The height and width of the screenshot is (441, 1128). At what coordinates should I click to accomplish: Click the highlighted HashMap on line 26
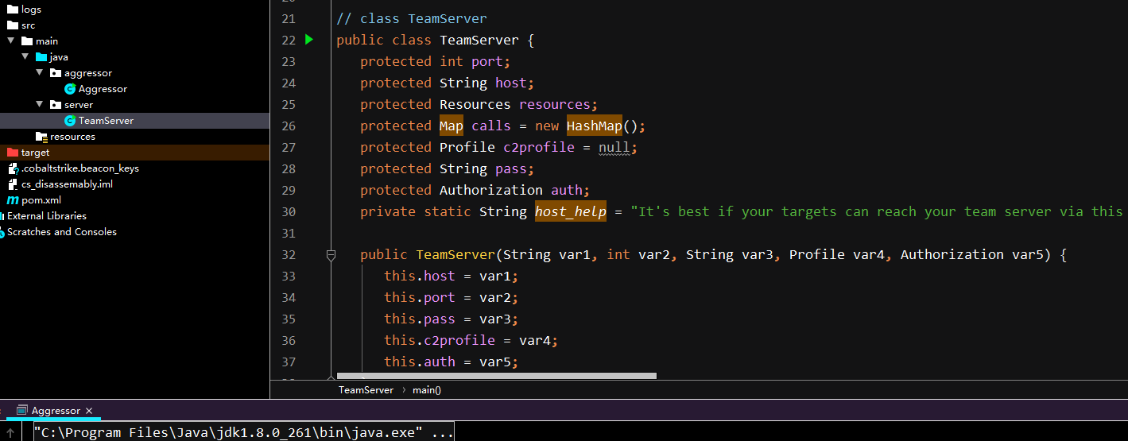[594, 126]
